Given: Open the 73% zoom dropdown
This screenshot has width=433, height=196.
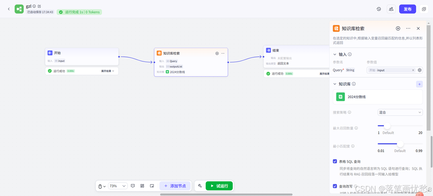Looking at the screenshot, I should [118, 186].
